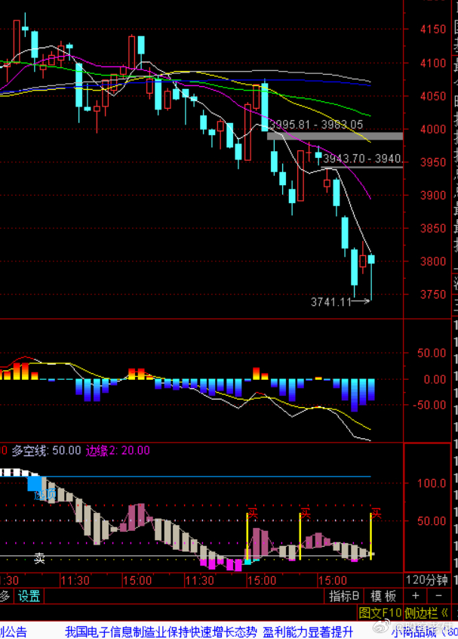458x639 pixels.
Task: Click the 多空线: 50.00 indicator label
Action: 47,450
